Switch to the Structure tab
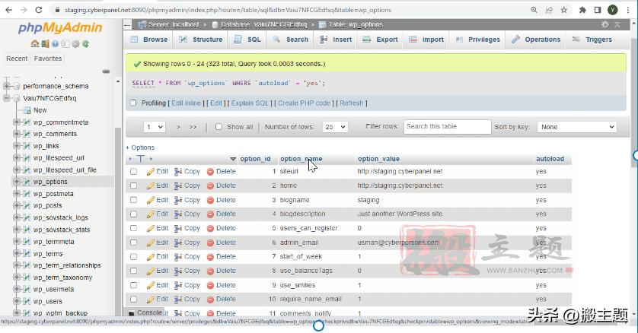 point(201,40)
